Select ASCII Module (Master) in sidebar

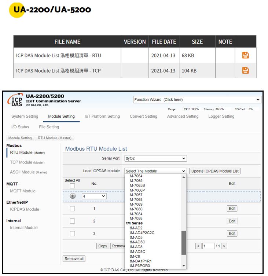(x=29, y=172)
